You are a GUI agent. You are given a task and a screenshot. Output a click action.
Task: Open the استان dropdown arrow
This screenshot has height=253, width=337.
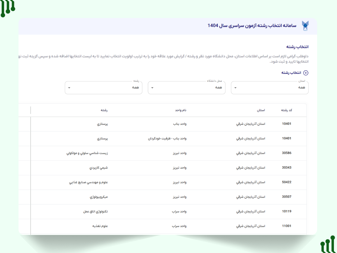(235, 88)
